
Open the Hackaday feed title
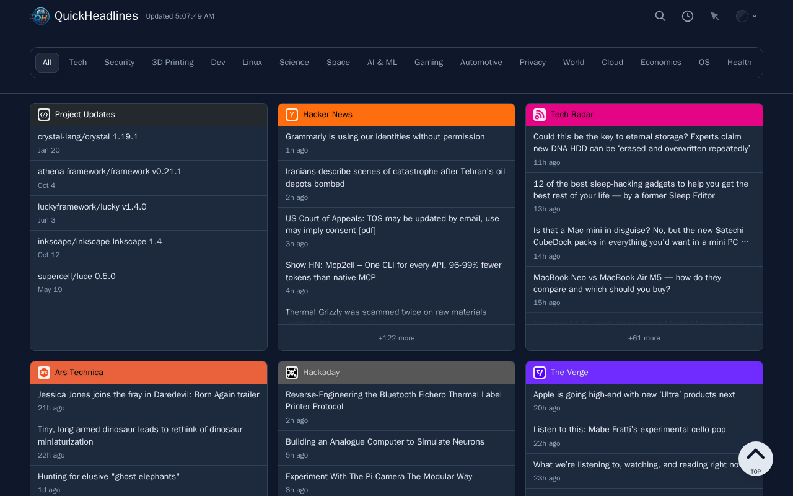click(321, 373)
